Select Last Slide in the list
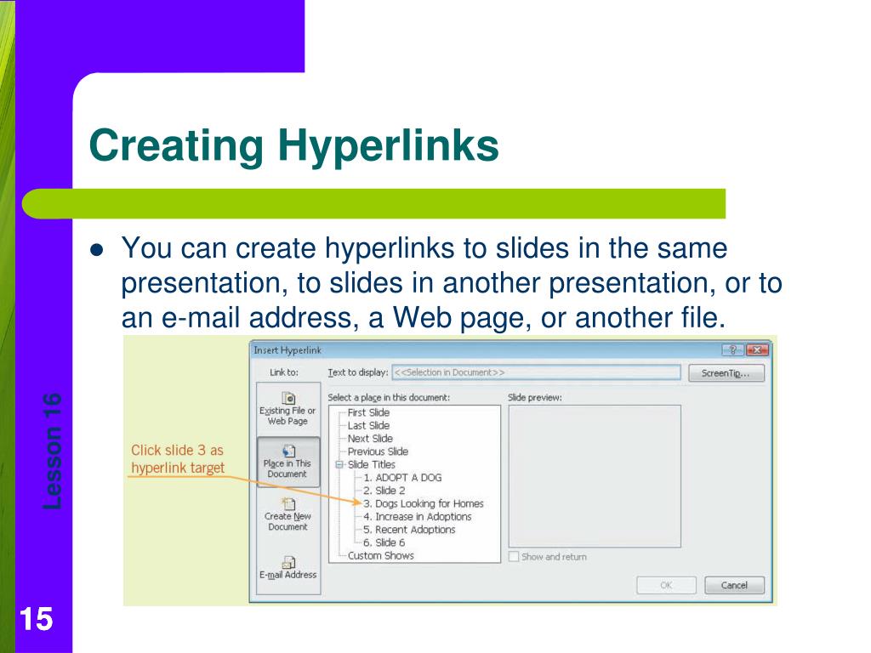Viewport: 871px width, 653px height. [368, 425]
